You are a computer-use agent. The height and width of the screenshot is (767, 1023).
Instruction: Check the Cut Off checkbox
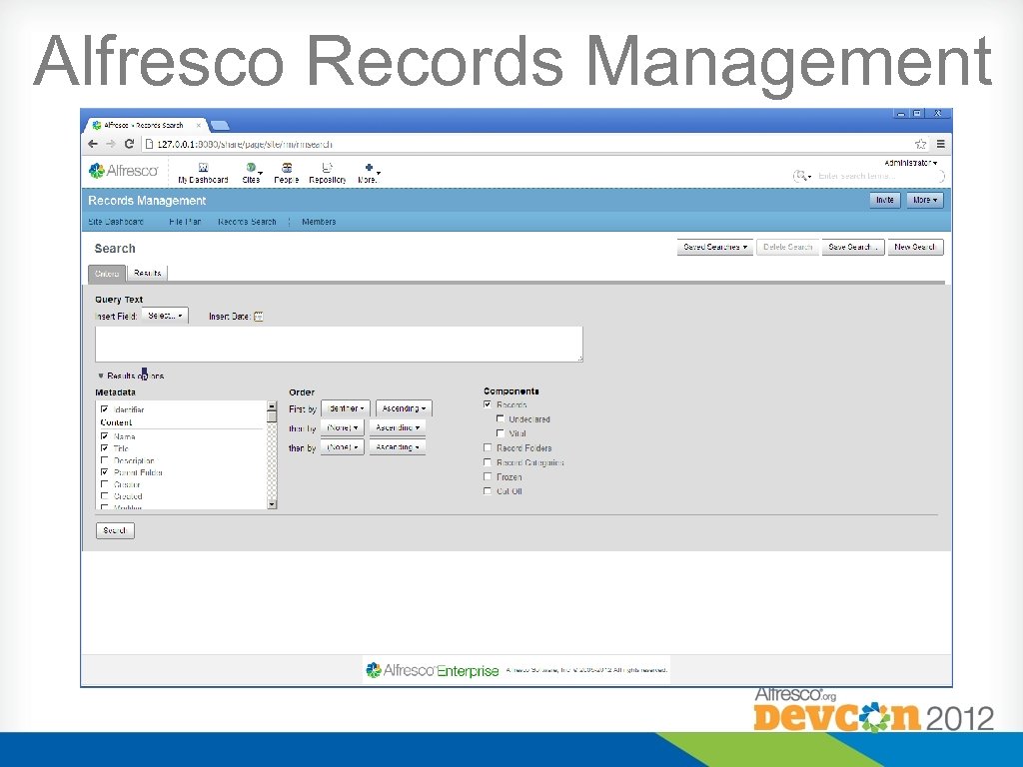[488, 490]
